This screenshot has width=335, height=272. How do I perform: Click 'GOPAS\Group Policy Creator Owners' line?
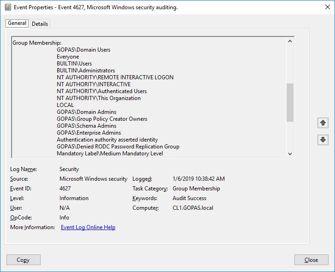[102, 119]
